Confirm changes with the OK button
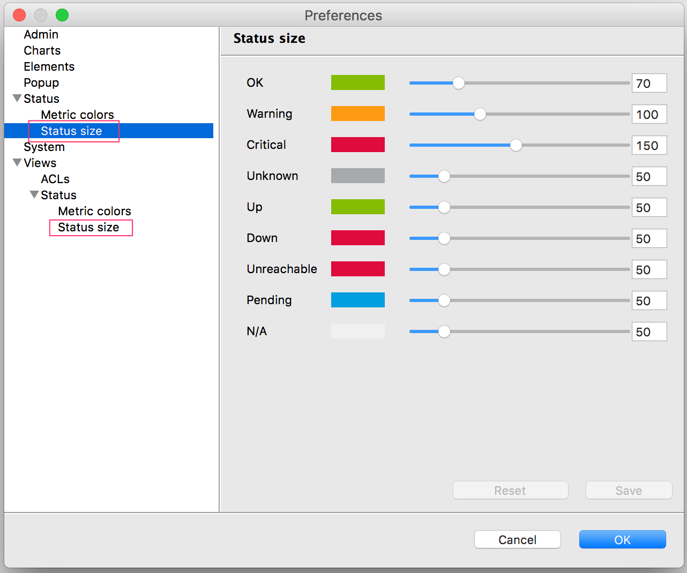The image size is (687, 573). pyautogui.click(x=622, y=539)
